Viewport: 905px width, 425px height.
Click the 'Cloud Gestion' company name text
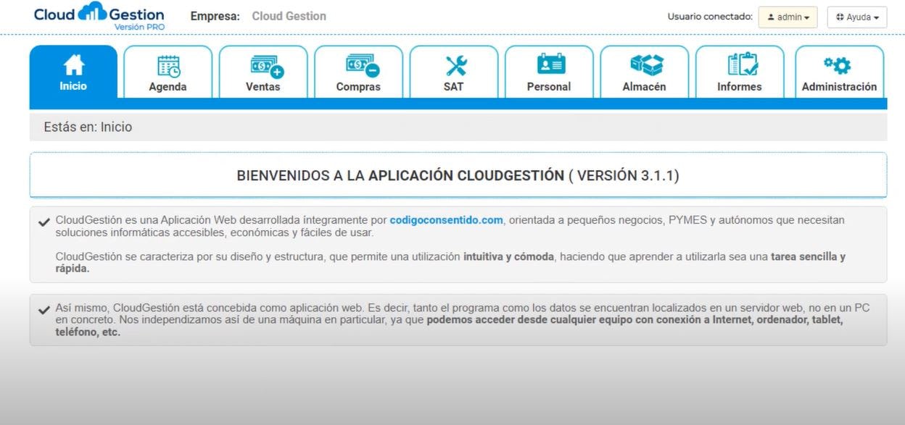click(x=289, y=16)
